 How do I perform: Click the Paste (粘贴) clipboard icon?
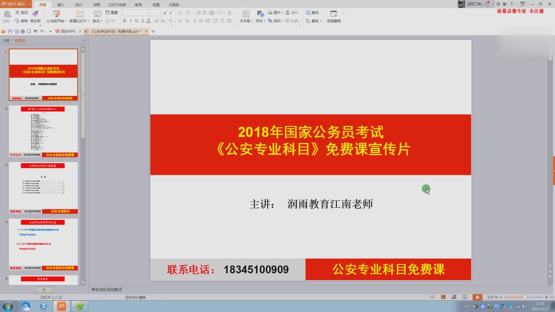pyautogui.click(x=7, y=14)
